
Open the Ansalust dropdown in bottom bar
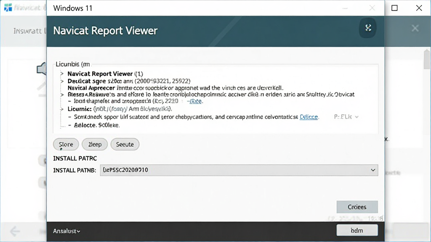[x=67, y=231]
